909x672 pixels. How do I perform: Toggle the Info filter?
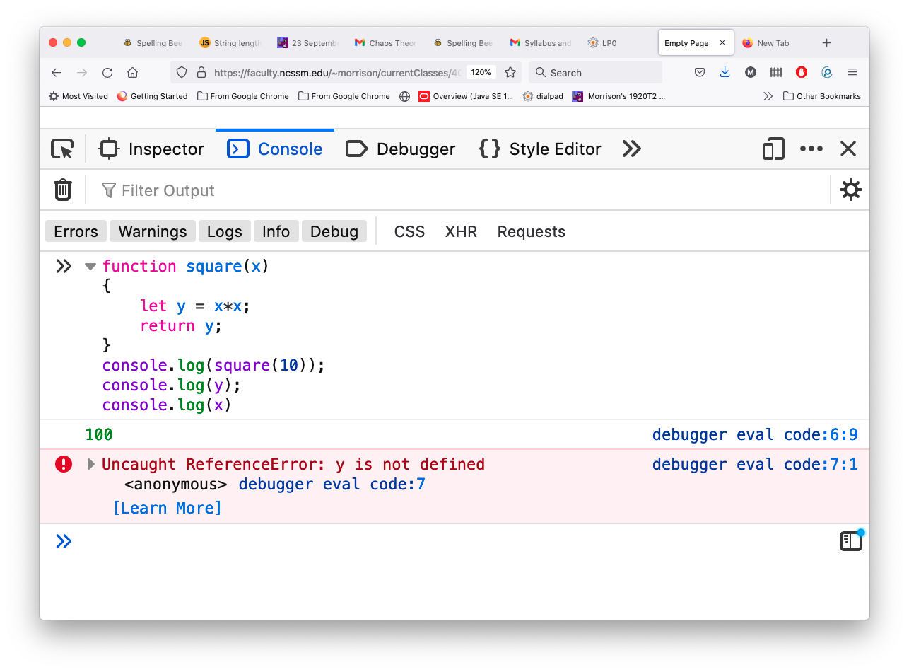tap(276, 231)
